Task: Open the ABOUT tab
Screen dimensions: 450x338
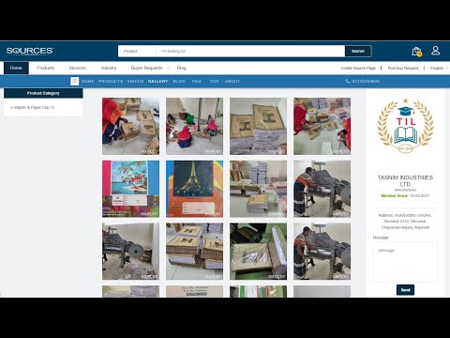Action: pyautogui.click(x=232, y=81)
